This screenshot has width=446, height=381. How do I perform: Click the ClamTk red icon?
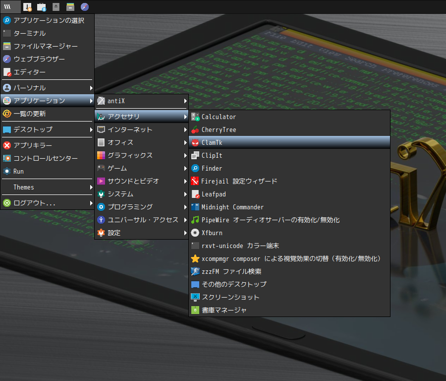[x=195, y=142]
